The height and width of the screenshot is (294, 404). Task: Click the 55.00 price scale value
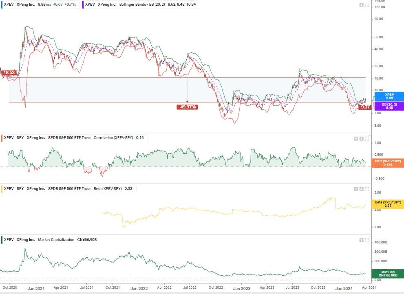pos(379,37)
